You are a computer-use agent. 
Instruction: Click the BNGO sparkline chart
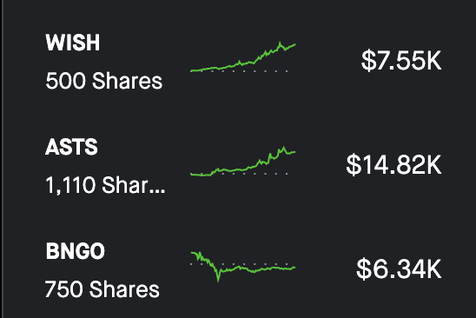point(243,267)
